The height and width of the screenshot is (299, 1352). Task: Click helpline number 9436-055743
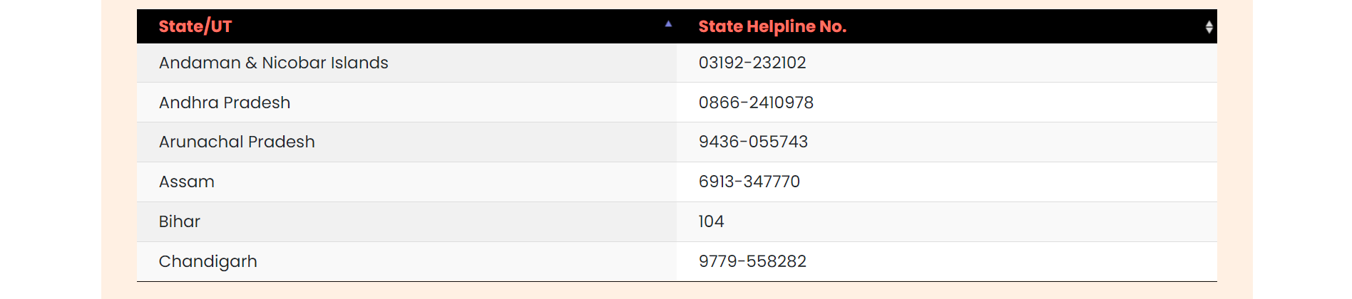(x=753, y=142)
